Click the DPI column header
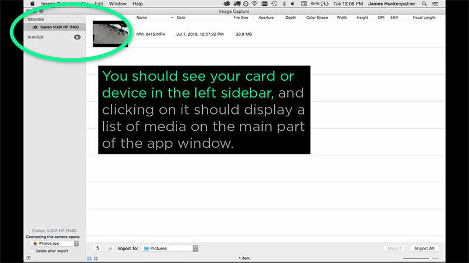469x263 pixels. pos(380,18)
